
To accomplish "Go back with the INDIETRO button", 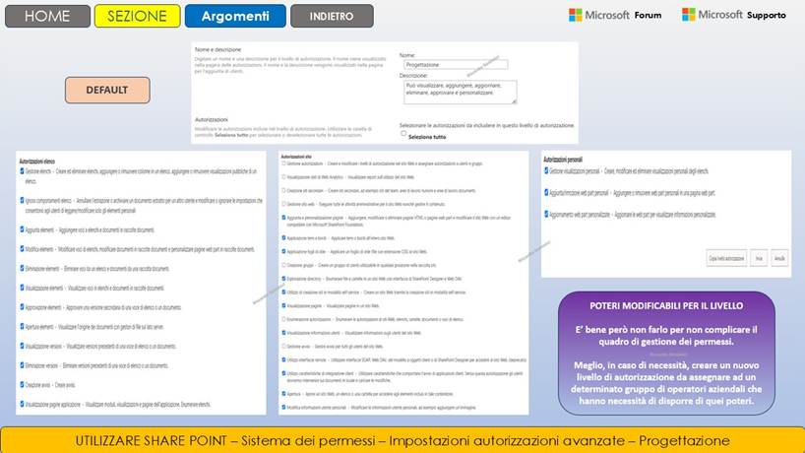I will 332,16.
